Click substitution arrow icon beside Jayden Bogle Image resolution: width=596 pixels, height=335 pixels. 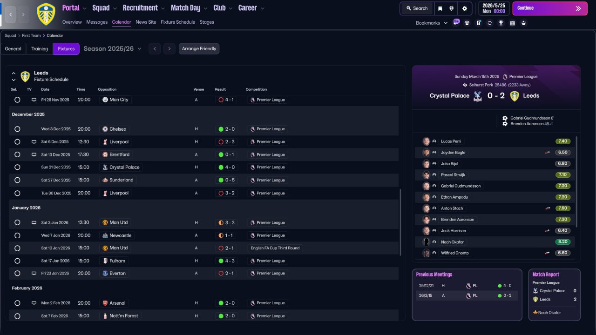coord(548,153)
